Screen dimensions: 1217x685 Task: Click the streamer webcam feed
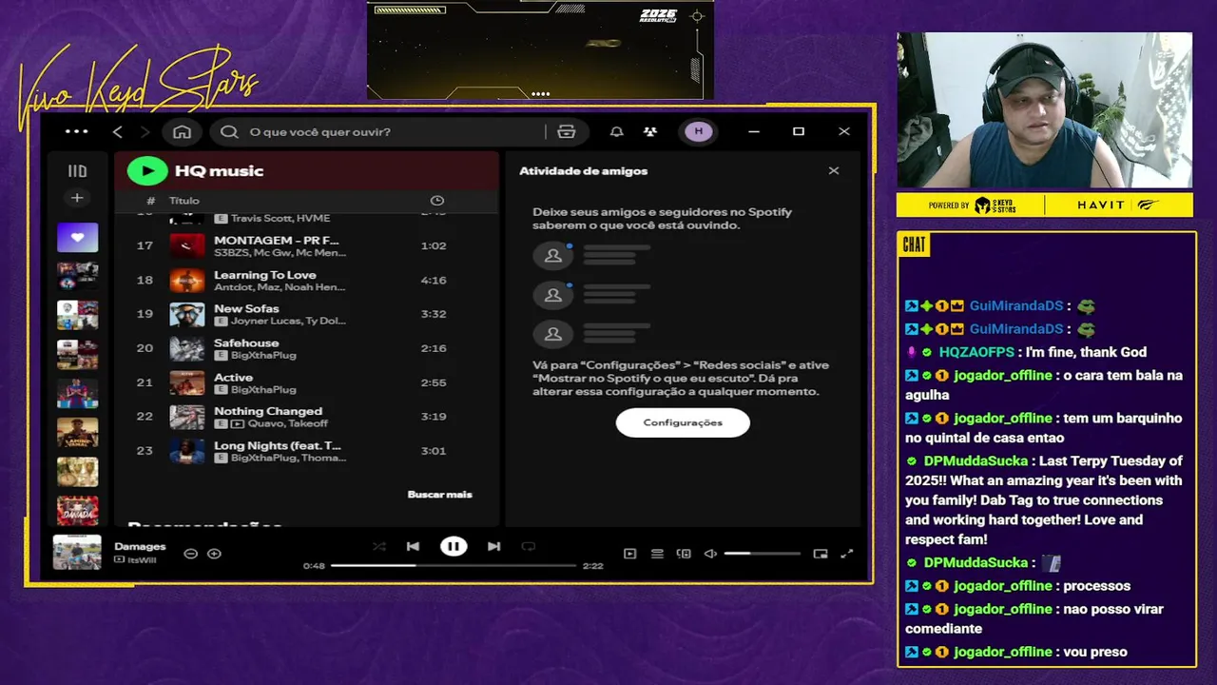[x=1044, y=110]
